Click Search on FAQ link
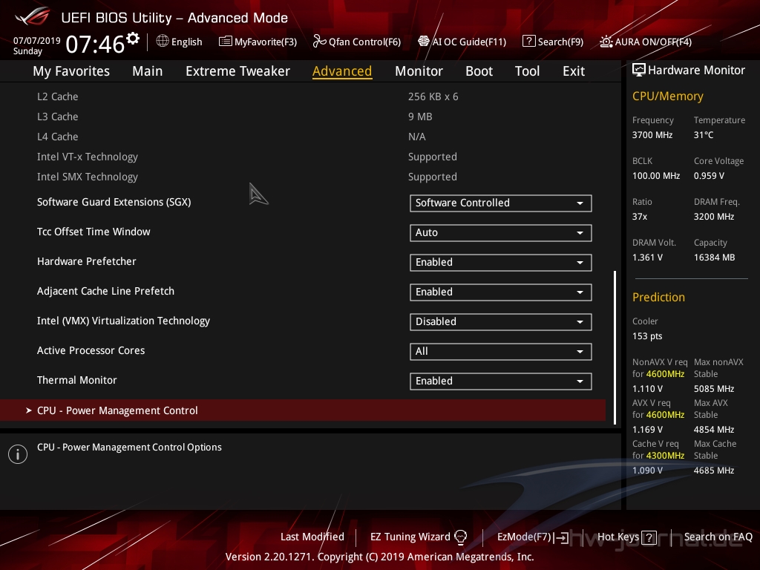Image resolution: width=760 pixels, height=570 pixels. click(718, 537)
